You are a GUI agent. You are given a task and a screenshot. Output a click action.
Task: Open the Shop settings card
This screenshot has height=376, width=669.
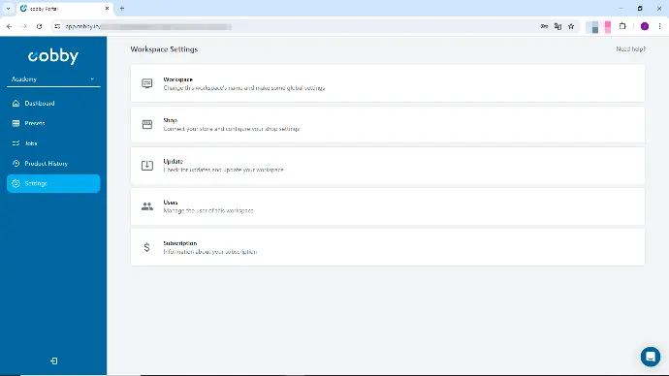388,124
